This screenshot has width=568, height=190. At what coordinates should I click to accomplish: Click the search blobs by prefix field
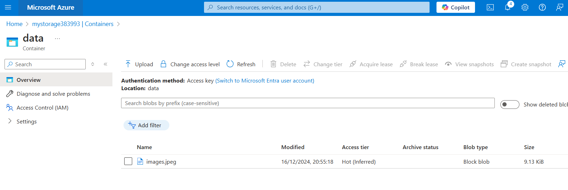point(307,103)
